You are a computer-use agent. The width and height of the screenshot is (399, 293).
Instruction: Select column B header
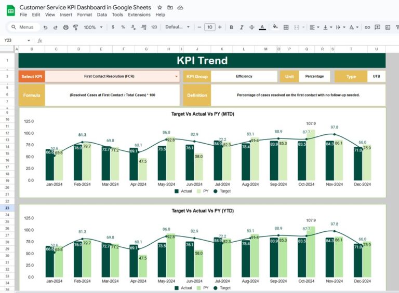32,49
